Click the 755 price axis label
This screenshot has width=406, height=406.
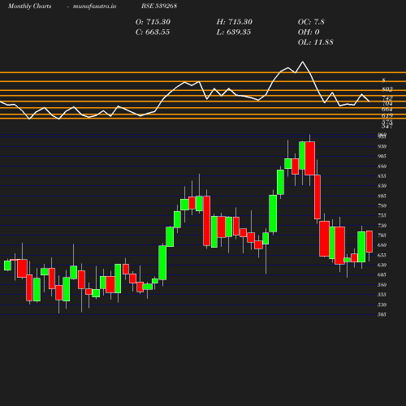click(382, 216)
